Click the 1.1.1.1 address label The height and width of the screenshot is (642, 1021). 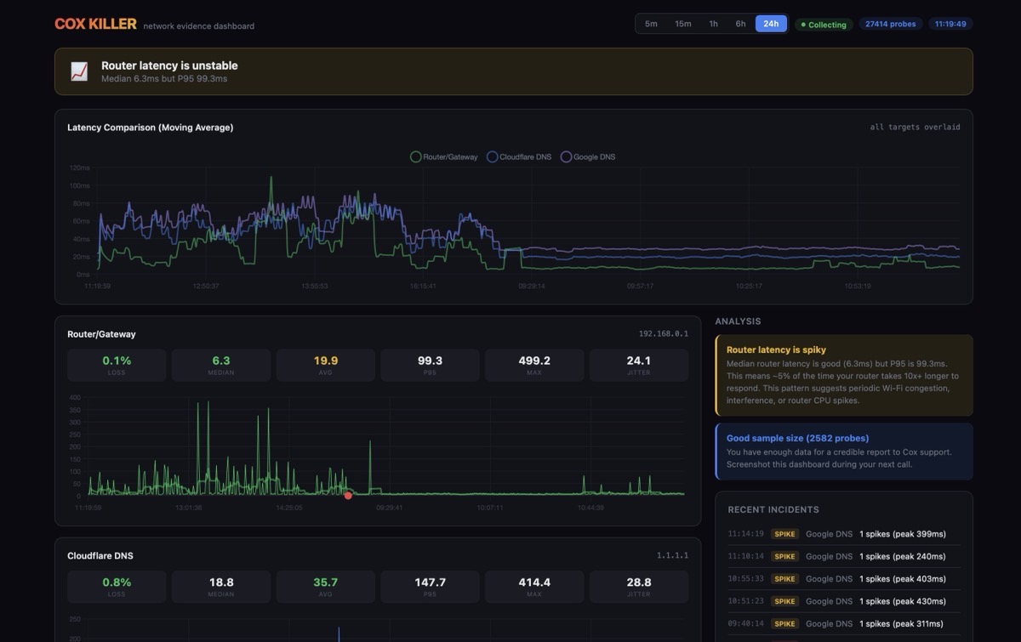coord(672,555)
